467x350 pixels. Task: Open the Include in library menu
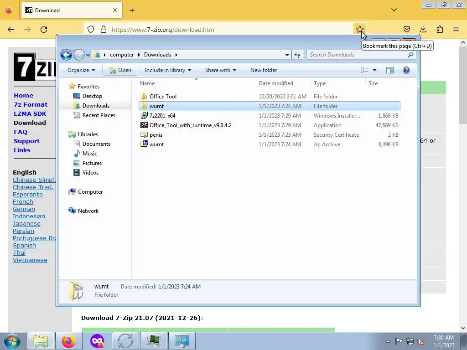pyautogui.click(x=168, y=70)
